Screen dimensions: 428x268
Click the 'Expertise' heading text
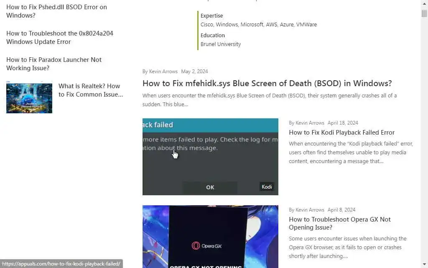click(x=211, y=16)
